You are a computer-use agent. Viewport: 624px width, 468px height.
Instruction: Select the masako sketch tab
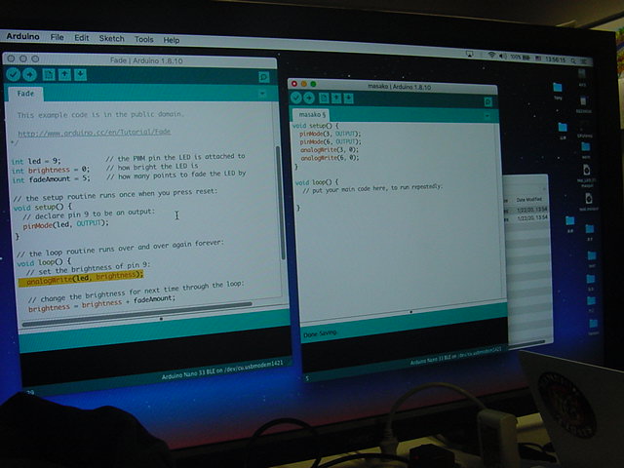[312, 115]
